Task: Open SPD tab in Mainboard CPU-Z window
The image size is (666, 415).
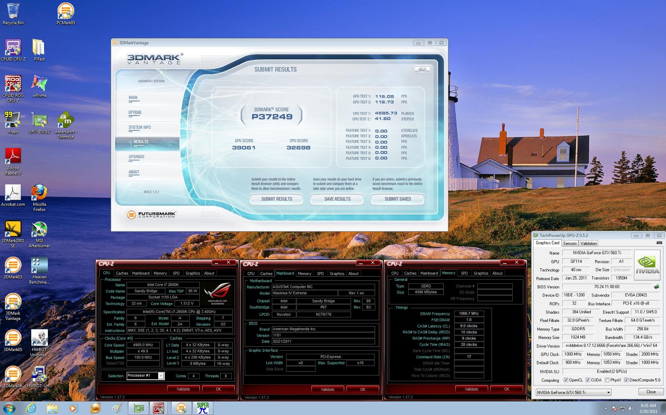Action: 320,274
